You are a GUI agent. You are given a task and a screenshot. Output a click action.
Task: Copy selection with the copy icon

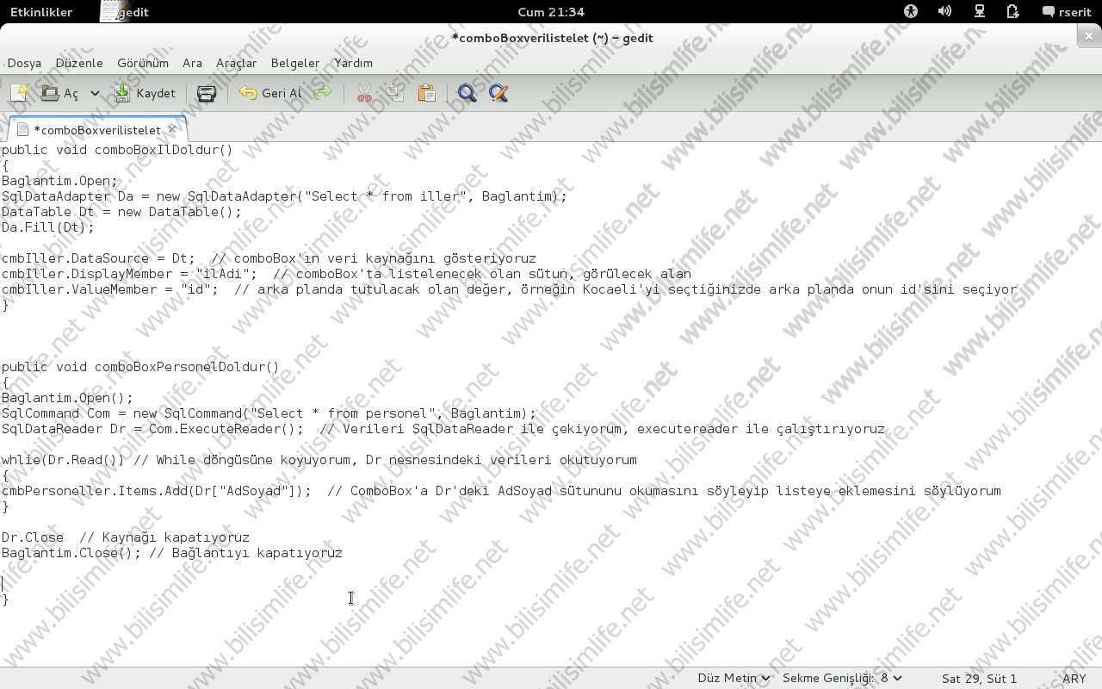tap(395, 93)
